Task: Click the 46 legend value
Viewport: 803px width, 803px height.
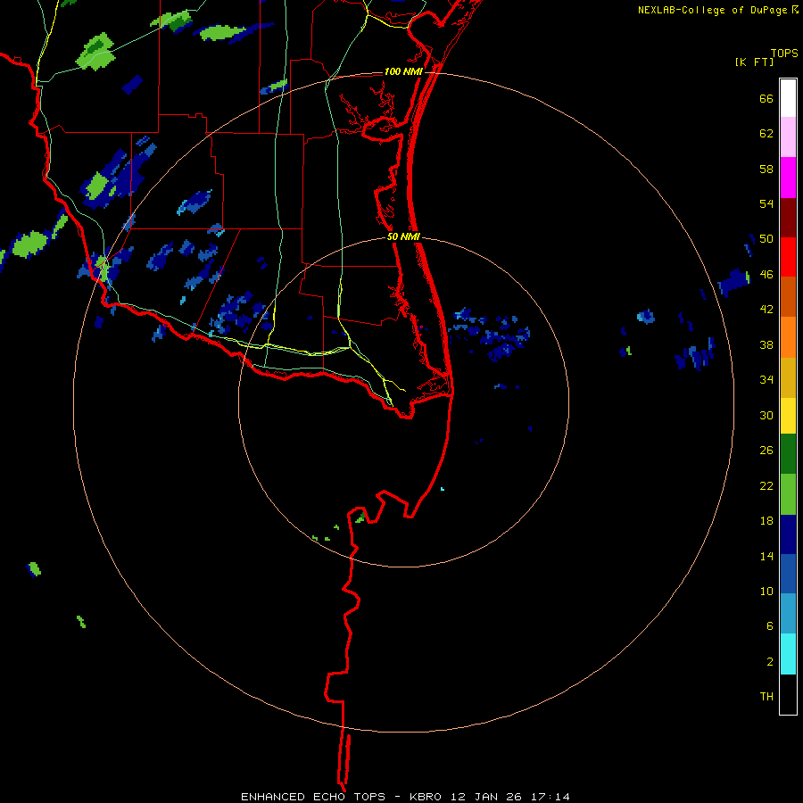Action: click(x=766, y=275)
